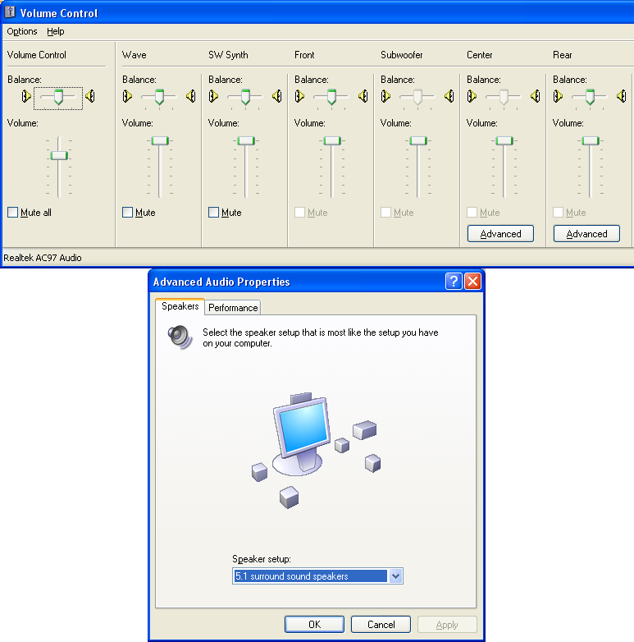
Task: Click Realtek AC97 Audio status text
Action: [43, 258]
